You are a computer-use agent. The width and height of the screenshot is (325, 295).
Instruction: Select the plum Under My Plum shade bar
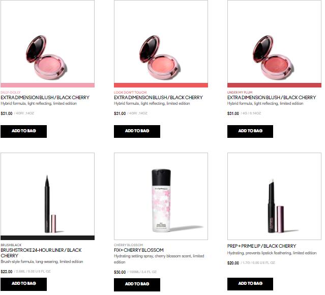274,85
